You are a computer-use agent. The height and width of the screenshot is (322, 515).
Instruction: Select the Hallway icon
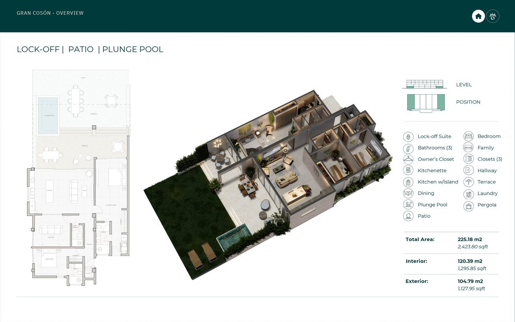click(x=468, y=171)
